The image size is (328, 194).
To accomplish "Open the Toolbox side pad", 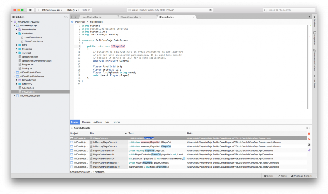I will 314,21.
